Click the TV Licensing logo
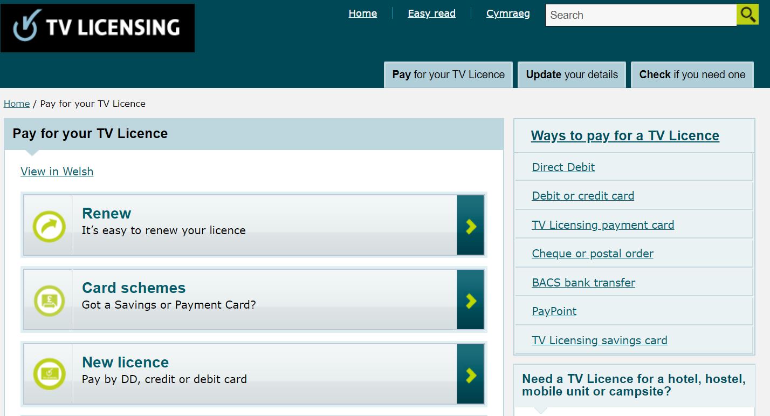 click(x=97, y=27)
